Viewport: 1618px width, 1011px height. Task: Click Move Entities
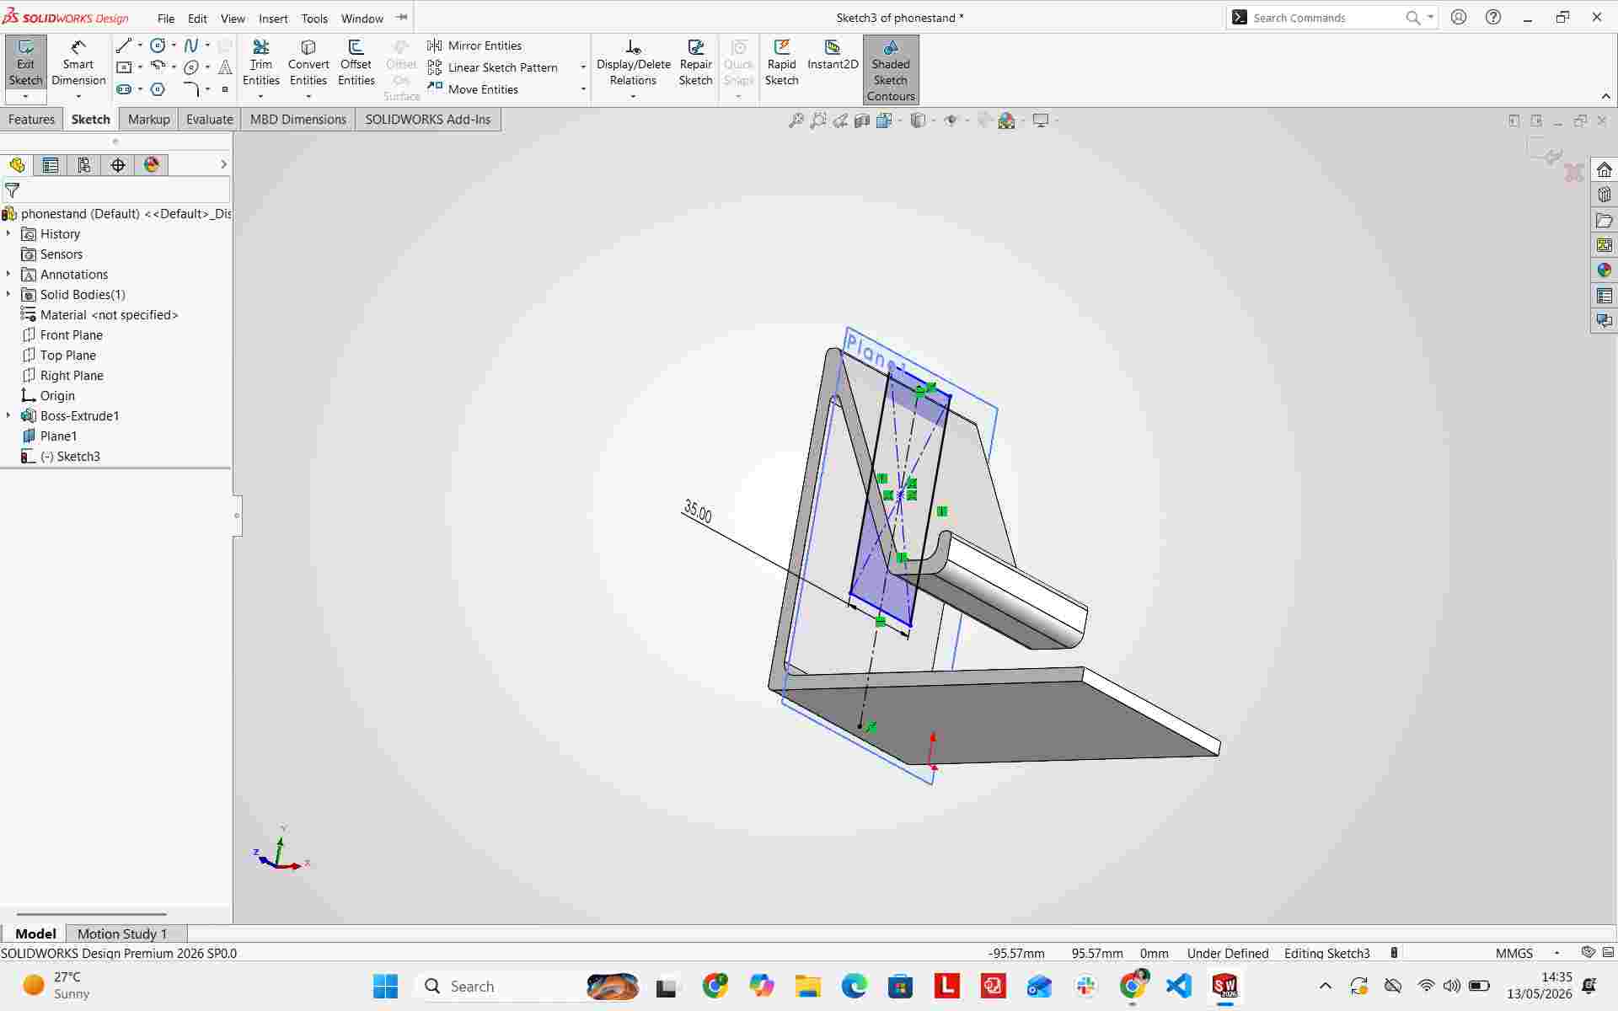click(x=473, y=89)
